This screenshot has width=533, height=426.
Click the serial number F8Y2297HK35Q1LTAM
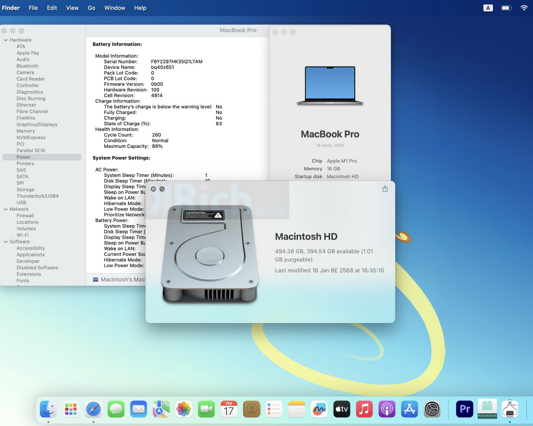(x=177, y=62)
